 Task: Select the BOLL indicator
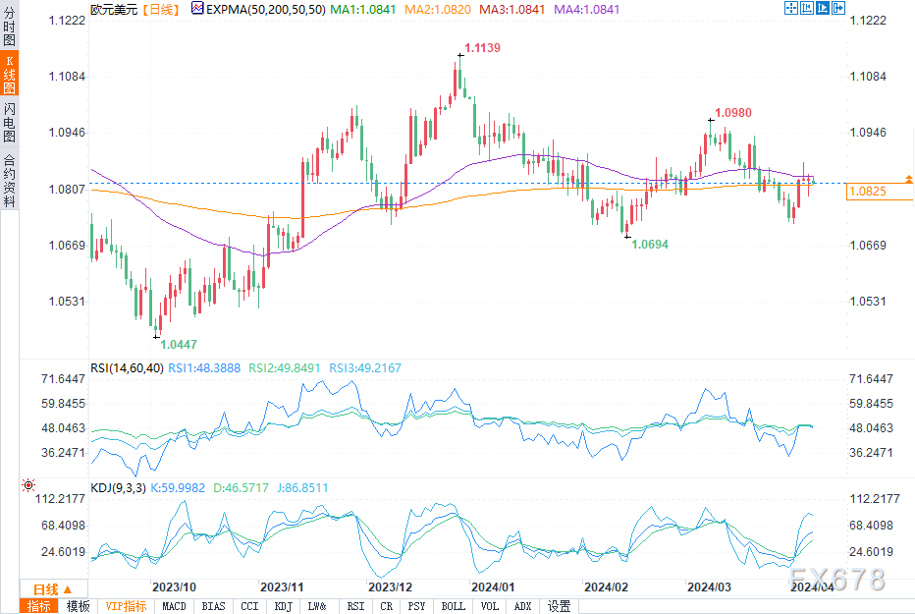click(453, 606)
